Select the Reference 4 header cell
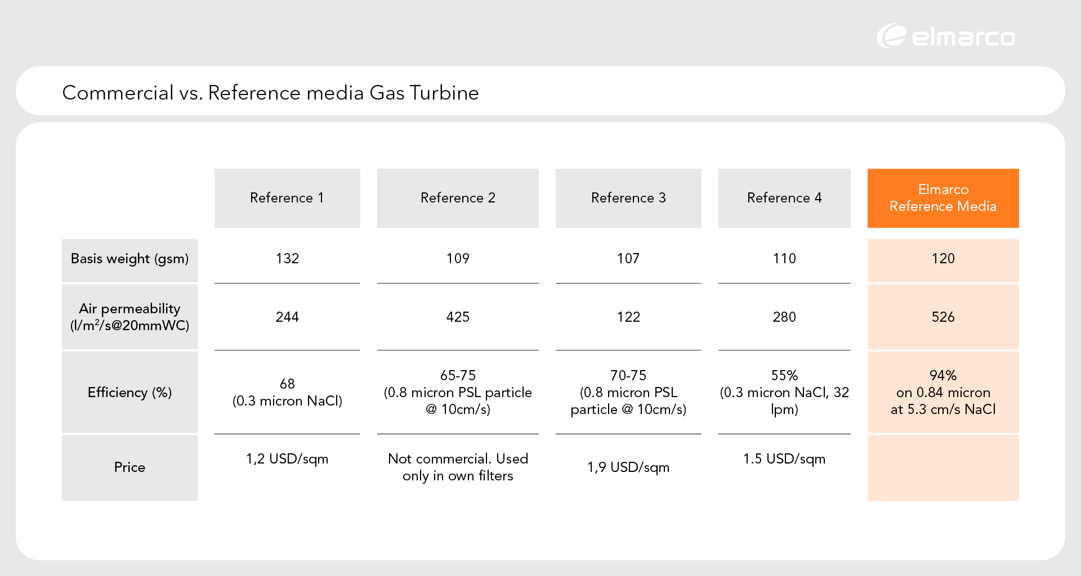 [x=784, y=198]
